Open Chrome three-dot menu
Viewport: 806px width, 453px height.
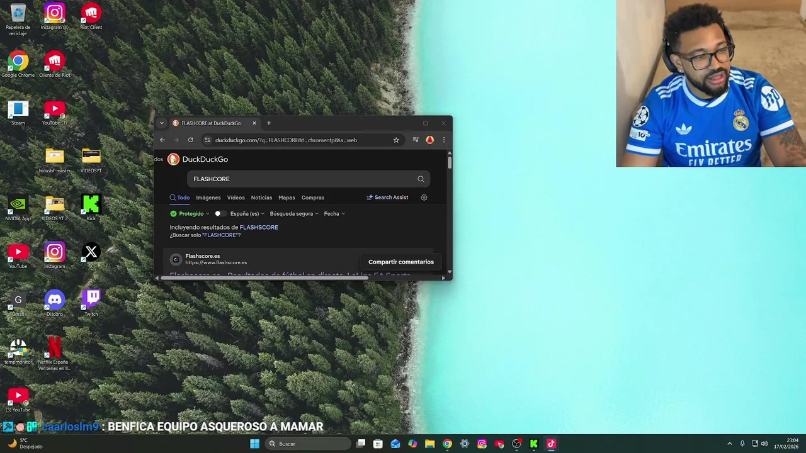point(443,140)
